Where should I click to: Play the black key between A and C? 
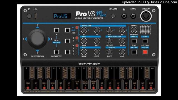pos(32,72)
